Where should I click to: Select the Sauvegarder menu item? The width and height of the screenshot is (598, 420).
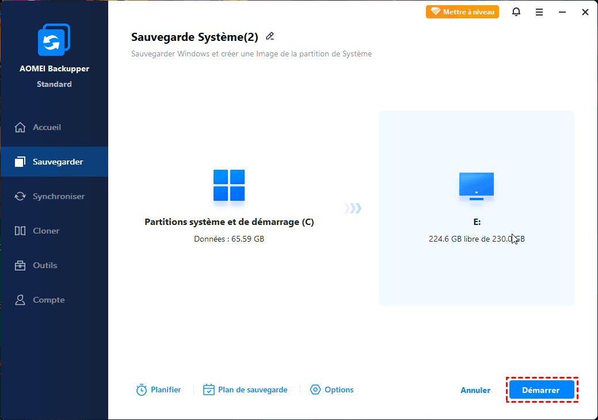(54, 162)
